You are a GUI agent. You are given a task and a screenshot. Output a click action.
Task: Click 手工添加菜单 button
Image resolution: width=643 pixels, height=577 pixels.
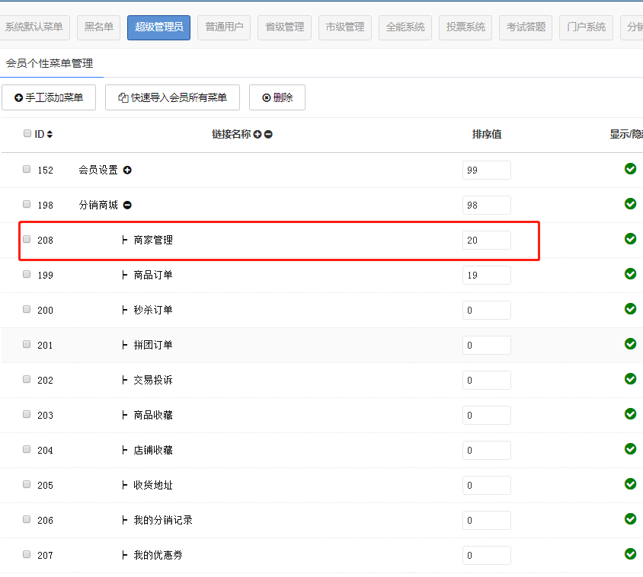(x=49, y=97)
